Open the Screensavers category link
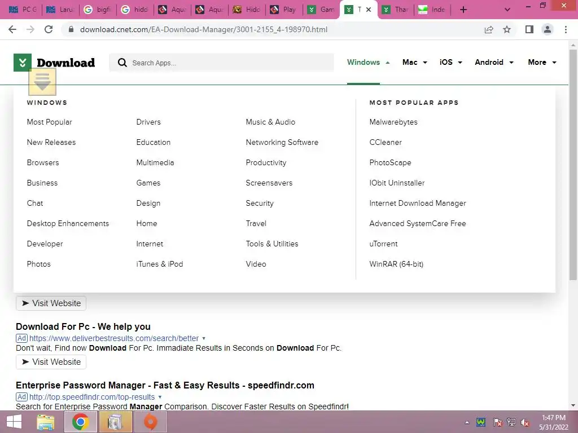Image resolution: width=578 pixels, height=433 pixels. (269, 183)
